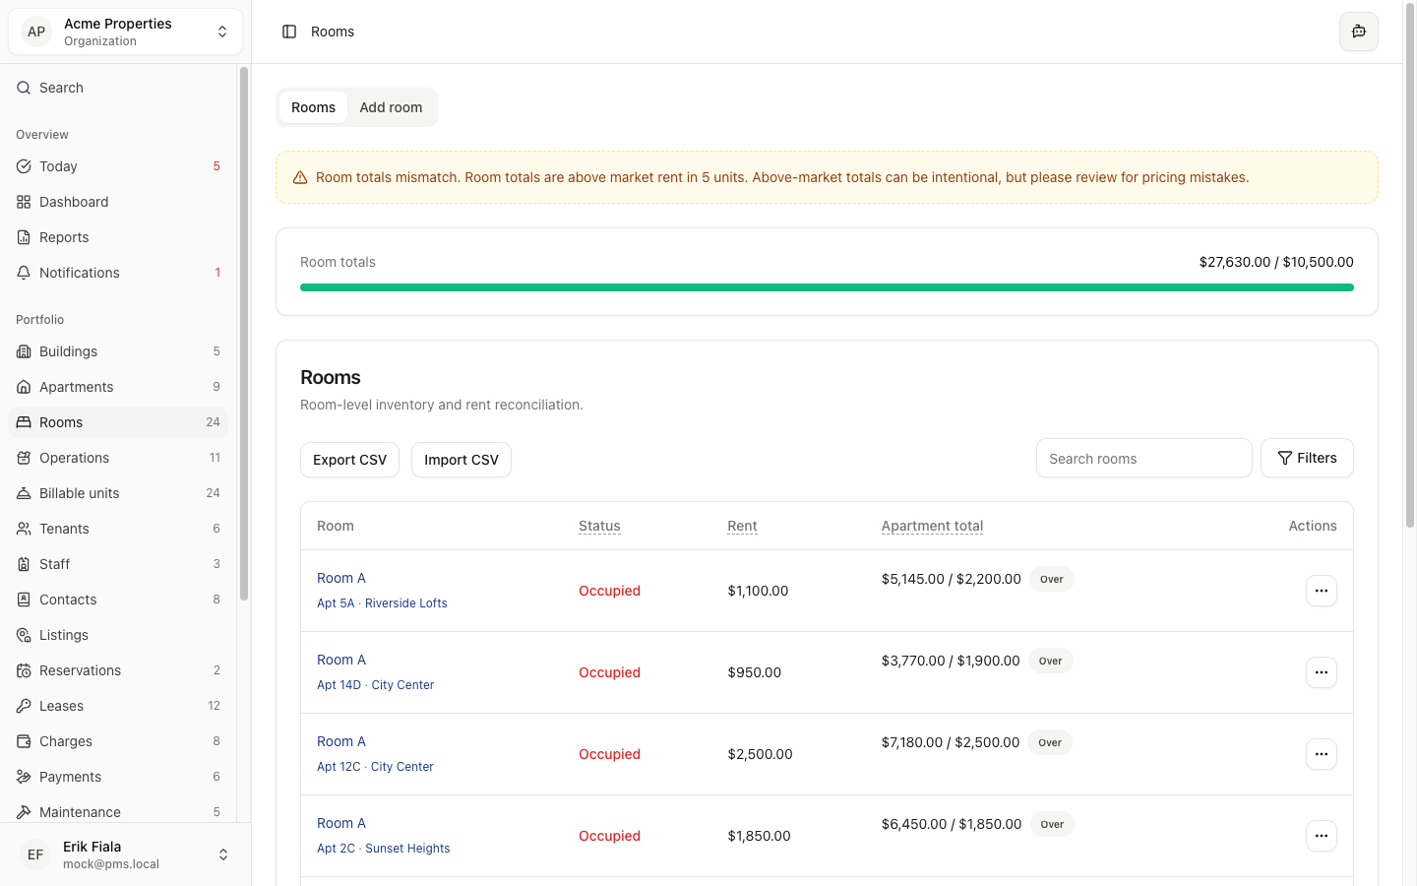Click the Leases key icon
1417x886 pixels.
point(24,706)
